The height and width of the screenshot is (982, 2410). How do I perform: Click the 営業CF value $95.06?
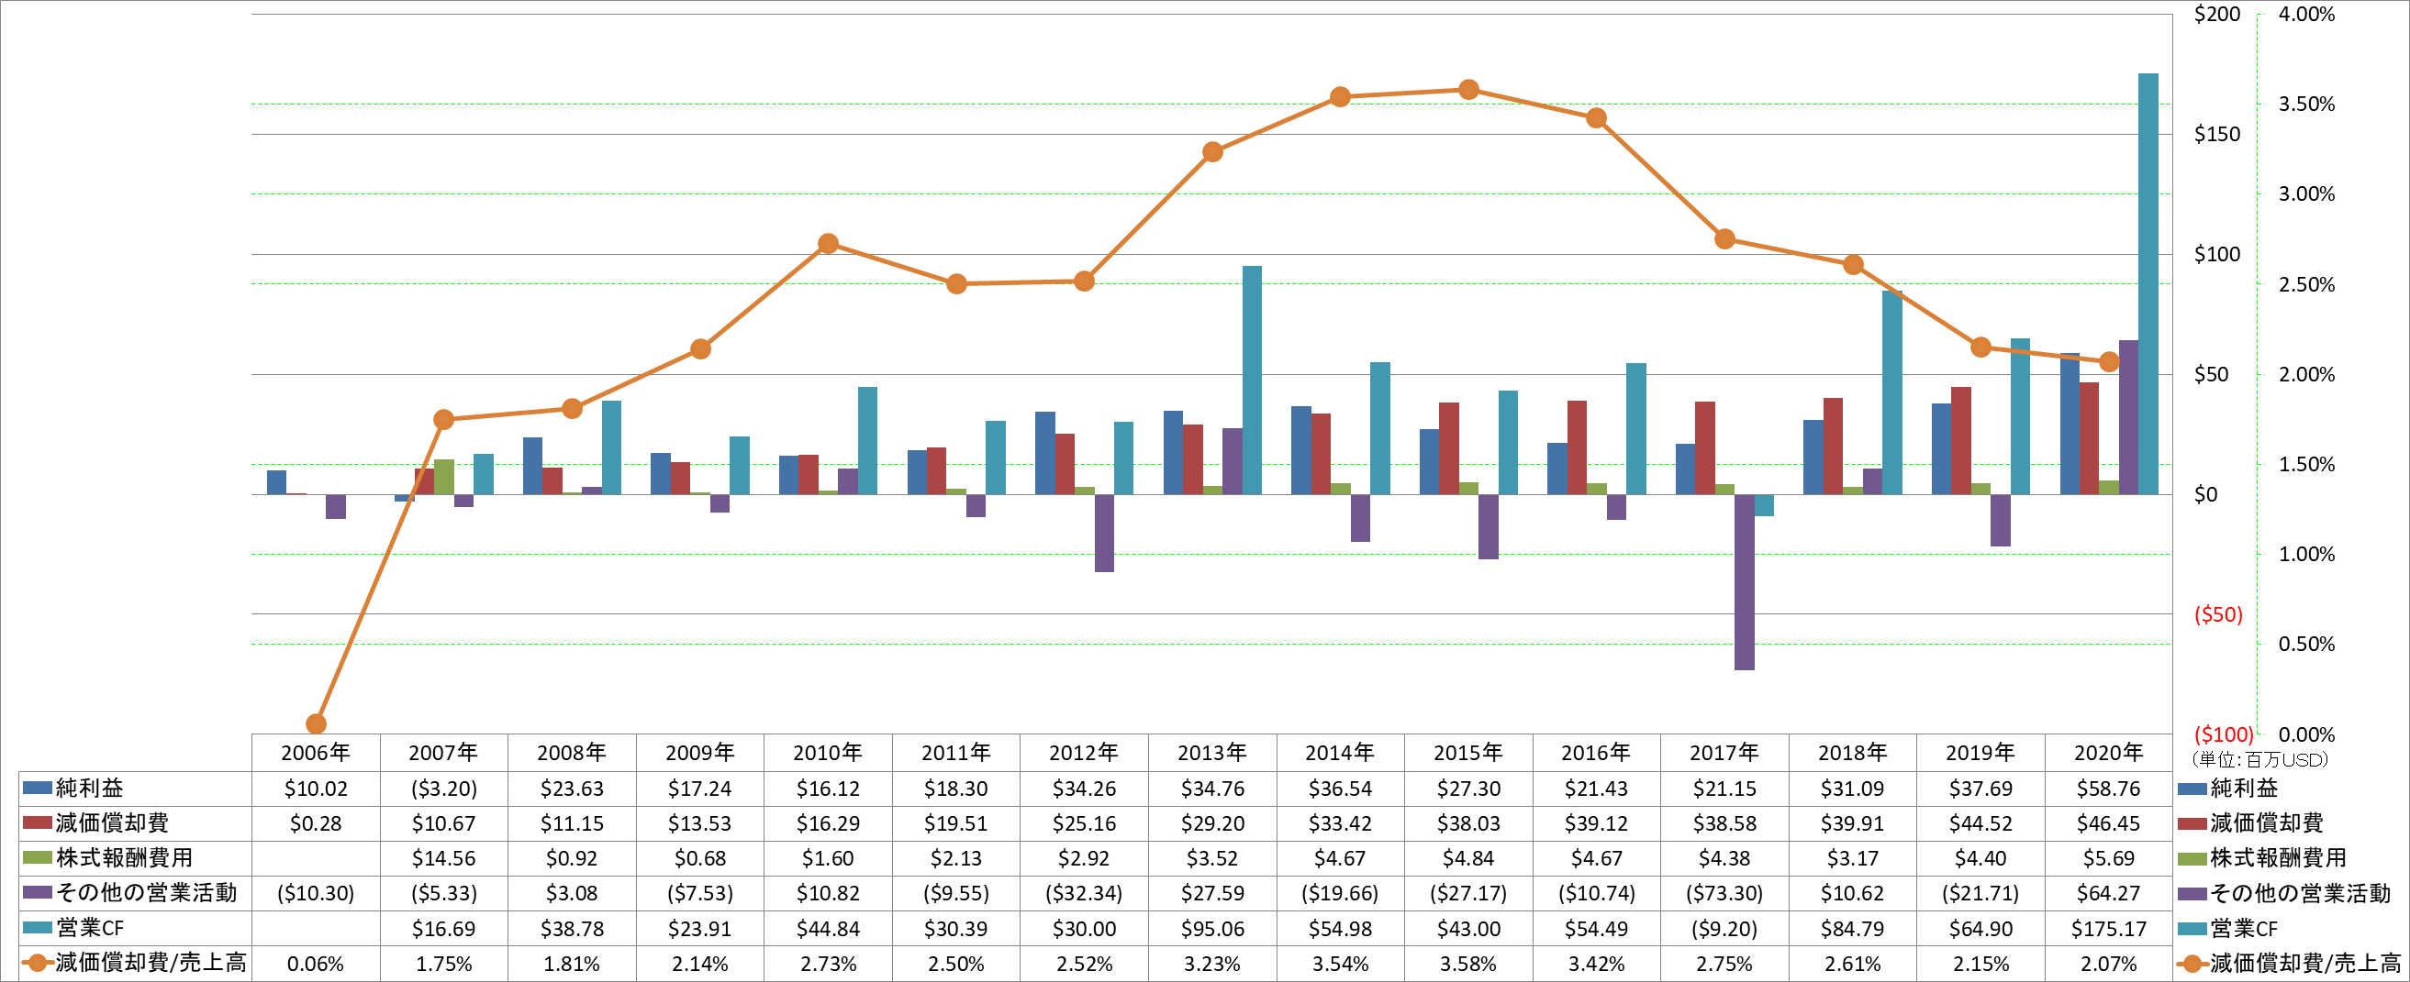[1212, 929]
